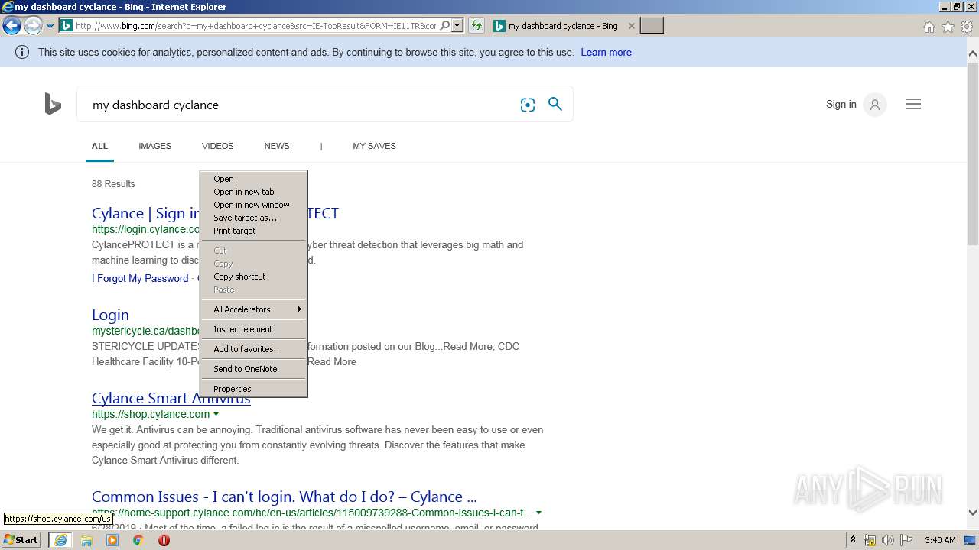979x550 pixels.
Task: Select 'Save target as...' in context menu
Action: pos(253,218)
